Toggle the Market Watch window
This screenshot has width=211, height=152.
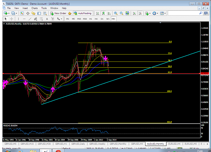22,13
